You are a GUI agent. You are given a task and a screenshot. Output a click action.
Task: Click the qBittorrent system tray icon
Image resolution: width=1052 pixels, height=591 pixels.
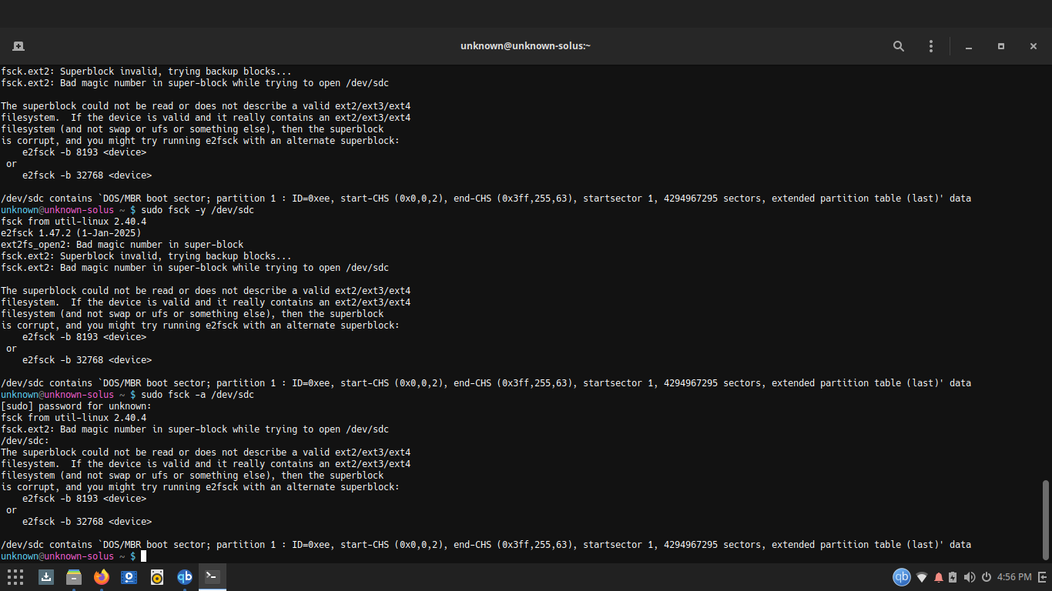tap(901, 576)
